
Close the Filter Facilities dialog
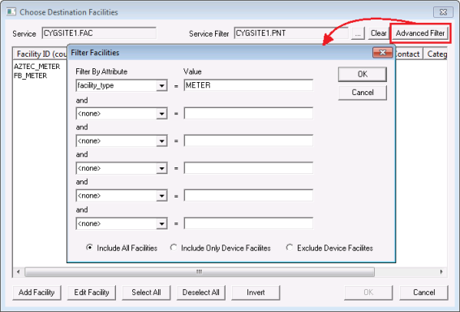[383, 53]
